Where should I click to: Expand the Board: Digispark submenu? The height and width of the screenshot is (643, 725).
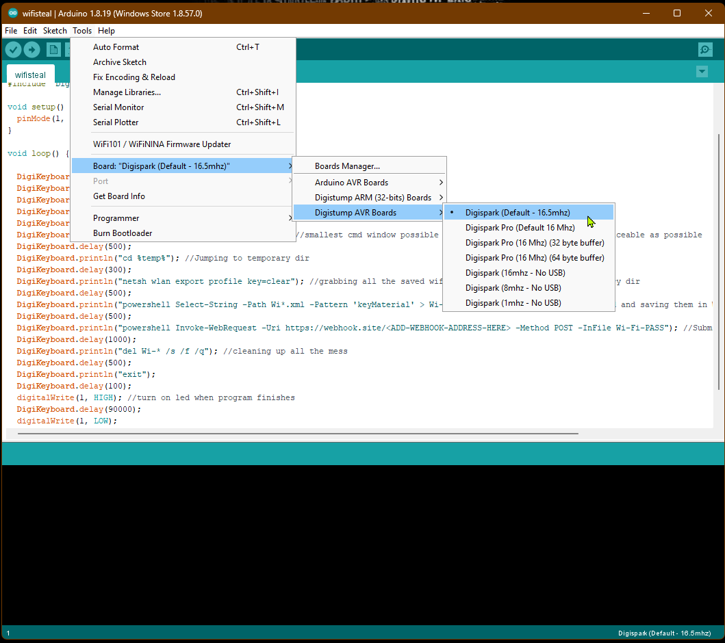pyautogui.click(x=183, y=166)
